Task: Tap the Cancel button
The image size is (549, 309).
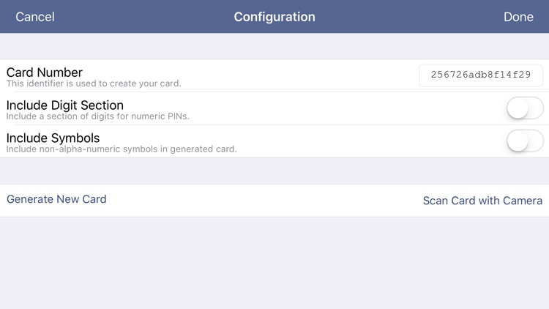Action: click(35, 17)
